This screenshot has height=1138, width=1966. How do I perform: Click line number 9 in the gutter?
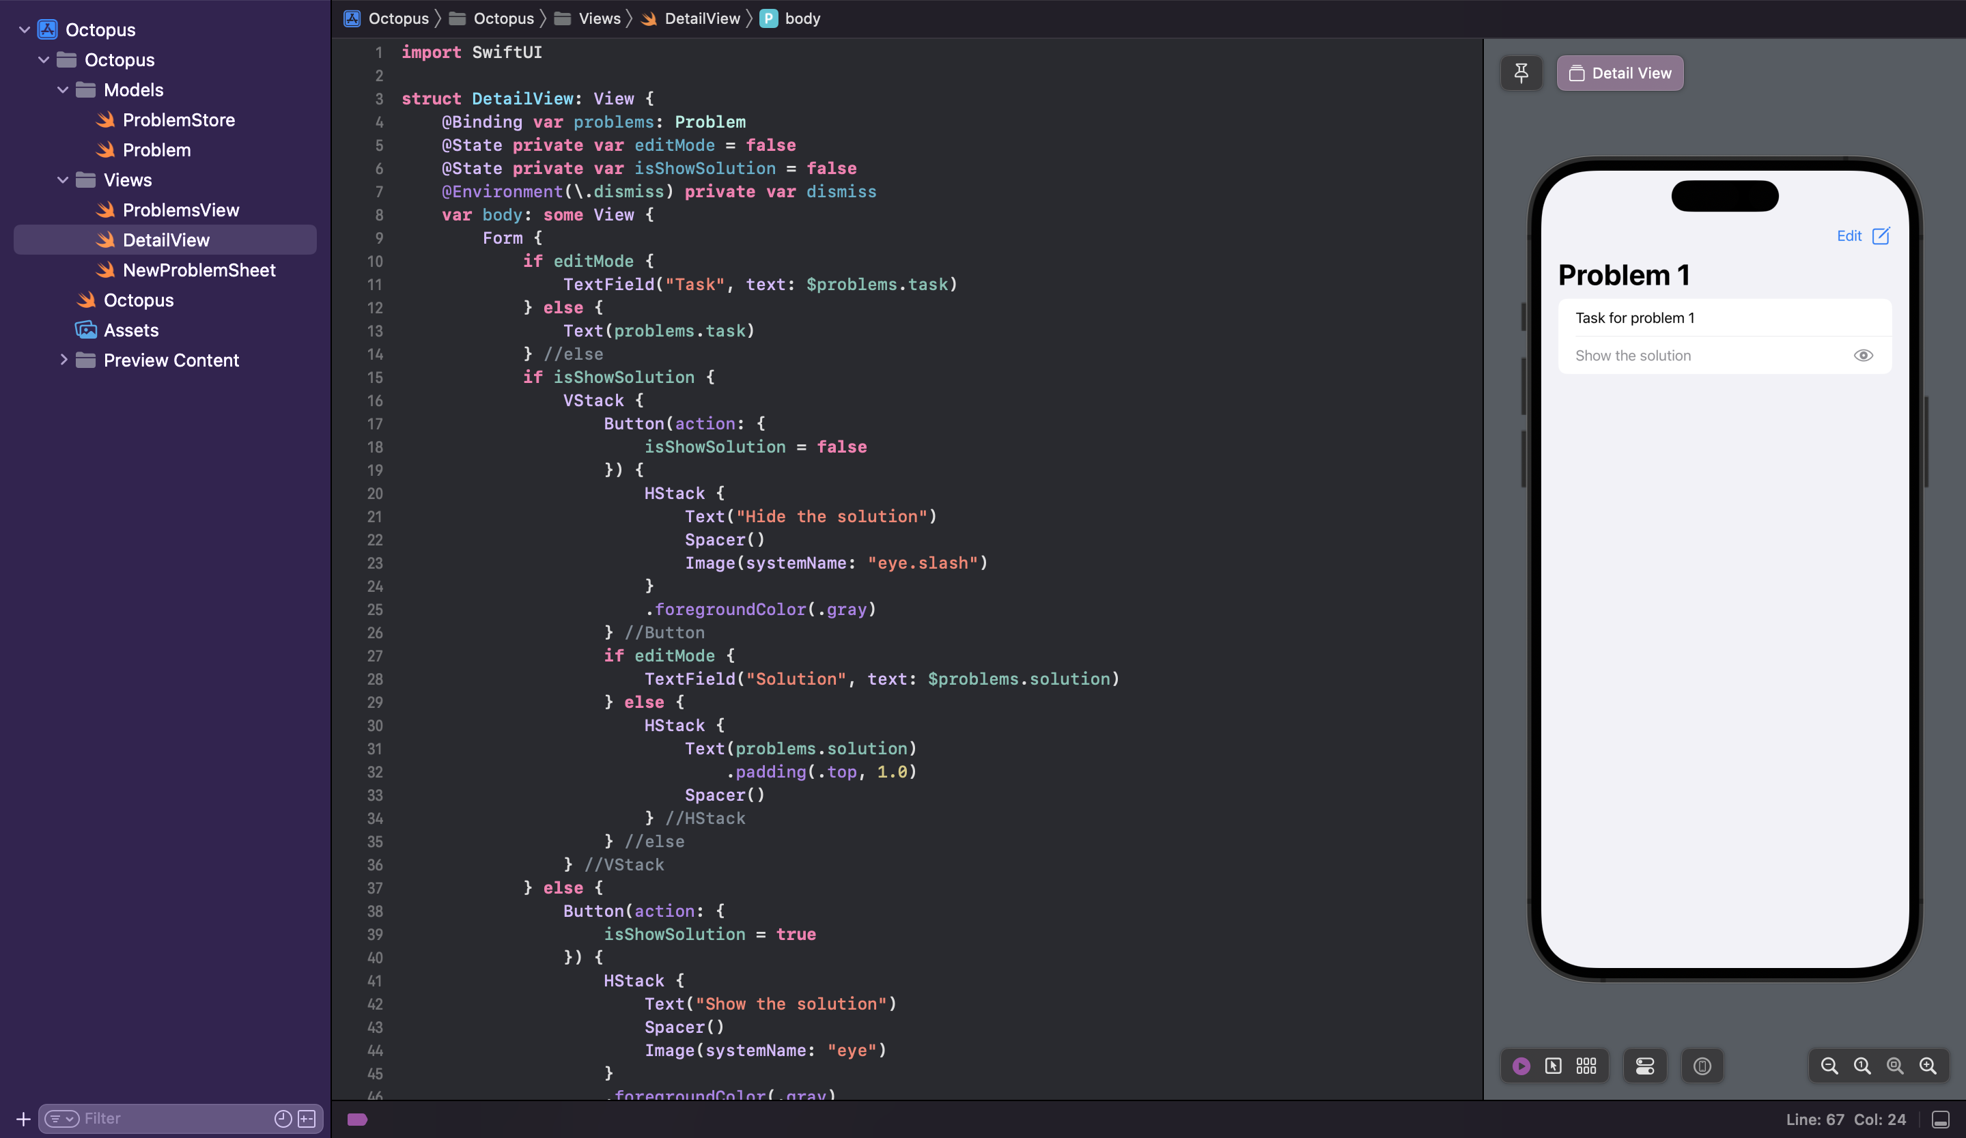click(x=379, y=238)
